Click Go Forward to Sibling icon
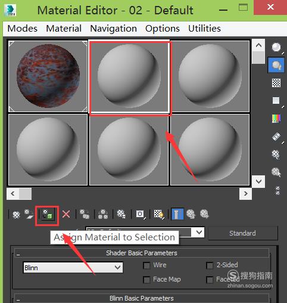The image size is (287, 303). 204,214
